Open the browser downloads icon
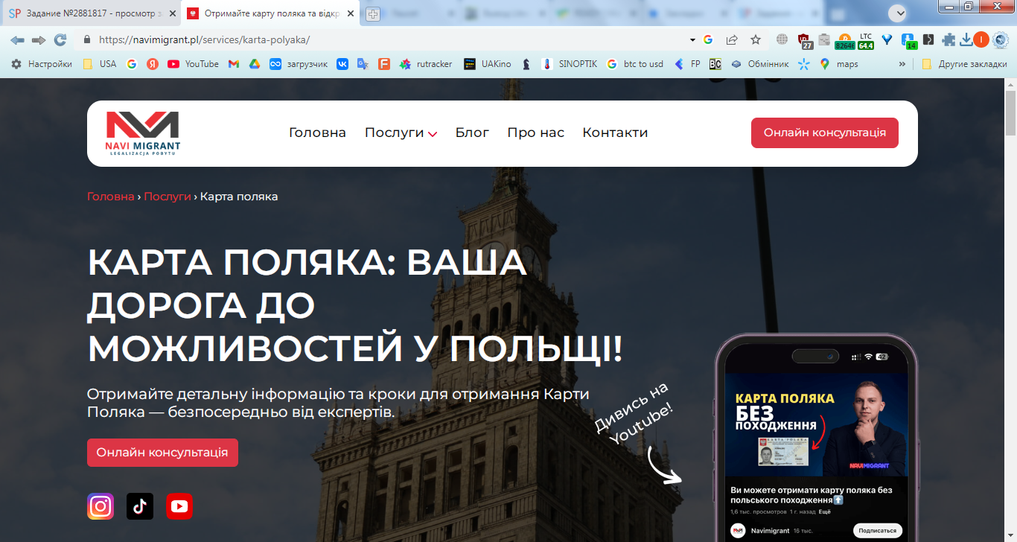 pyautogui.click(x=966, y=39)
